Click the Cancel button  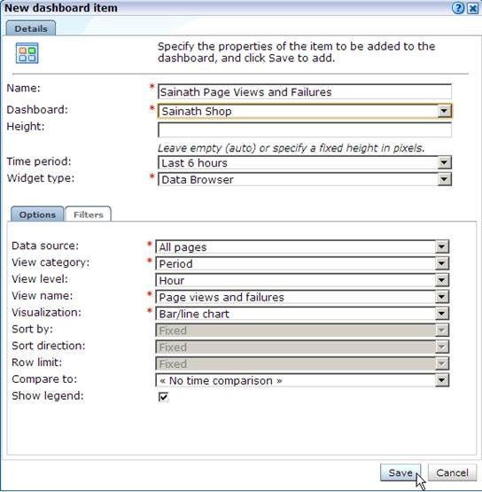[x=452, y=472]
